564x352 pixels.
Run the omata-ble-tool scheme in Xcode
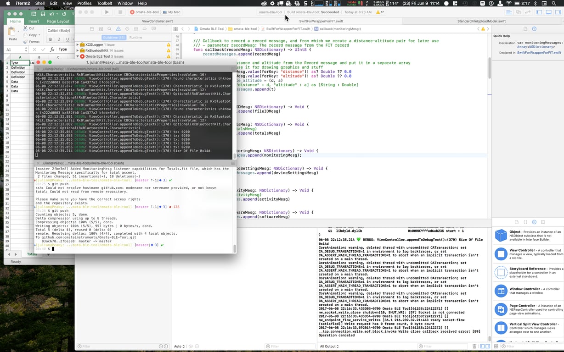pyautogui.click(x=107, y=12)
